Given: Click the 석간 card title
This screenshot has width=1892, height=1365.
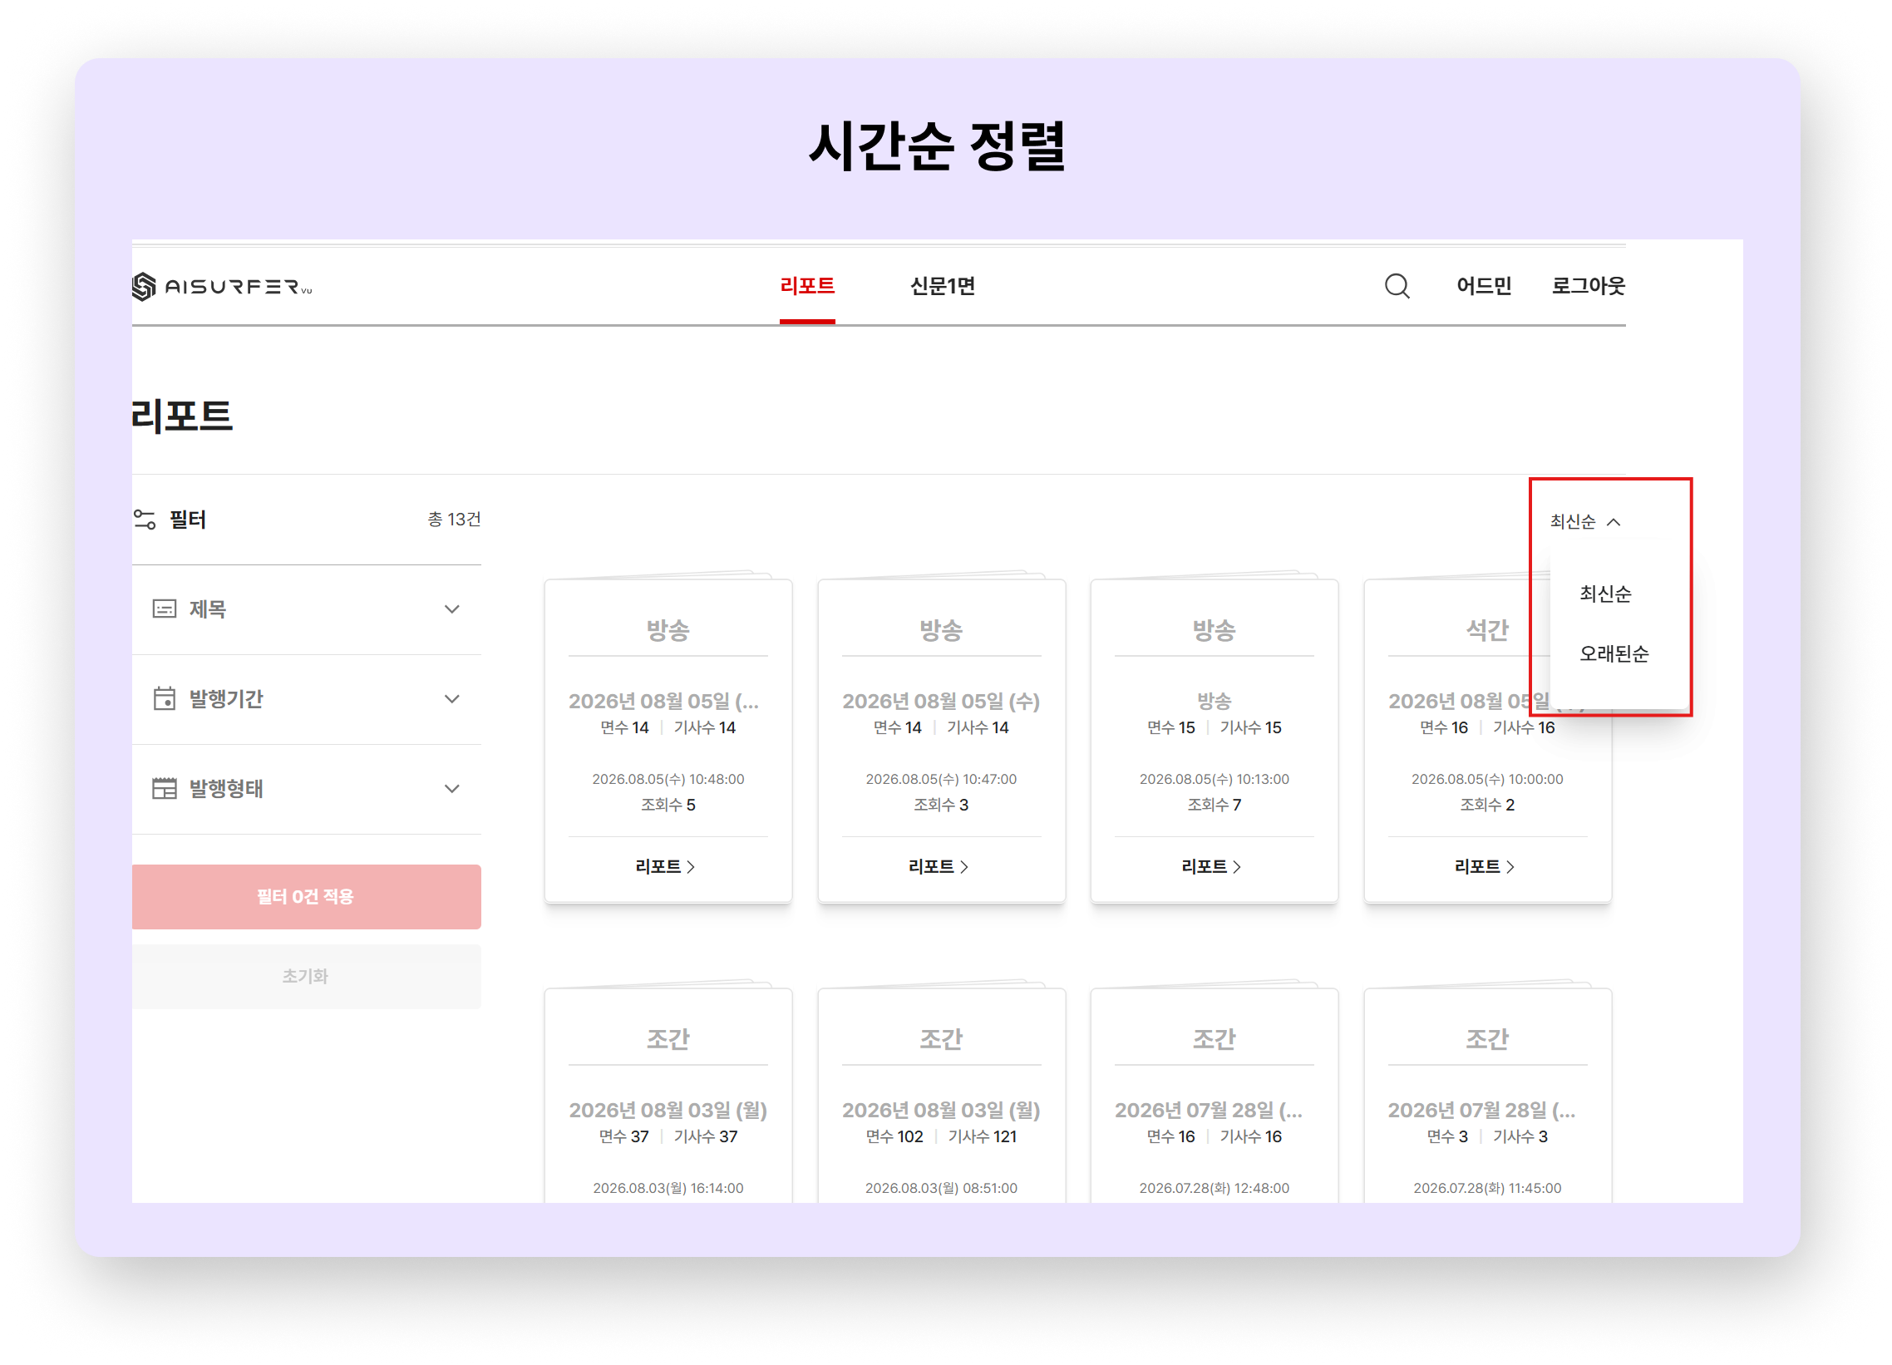Looking at the screenshot, I should coord(1487,630).
